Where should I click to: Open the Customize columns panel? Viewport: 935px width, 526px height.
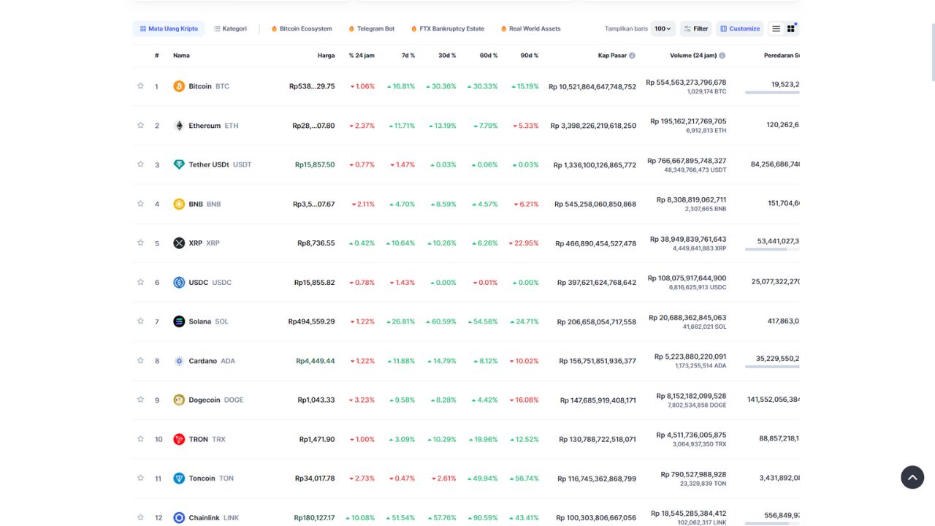point(739,28)
